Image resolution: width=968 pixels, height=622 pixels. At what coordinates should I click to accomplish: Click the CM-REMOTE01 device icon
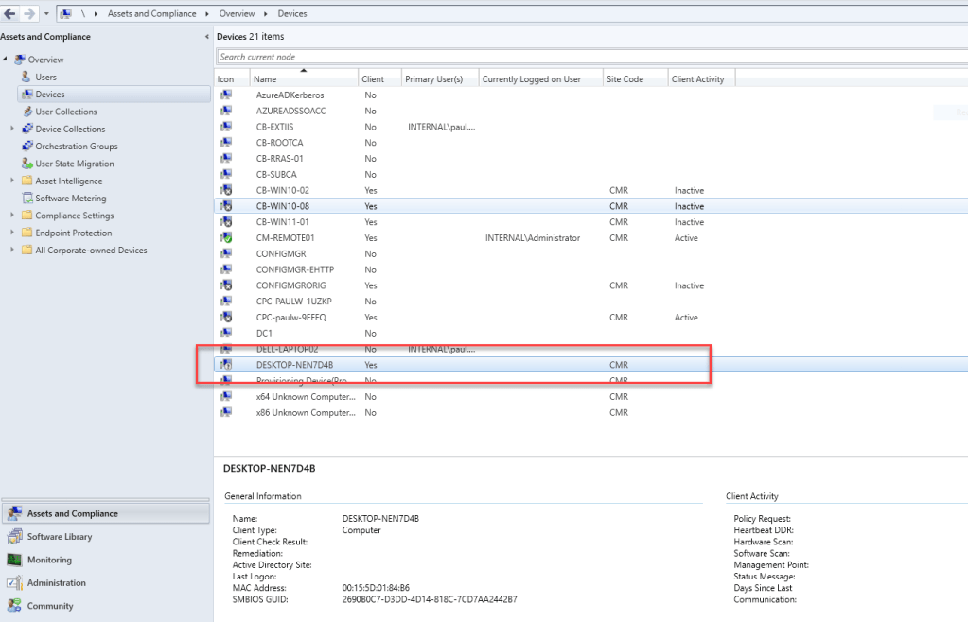coord(226,238)
